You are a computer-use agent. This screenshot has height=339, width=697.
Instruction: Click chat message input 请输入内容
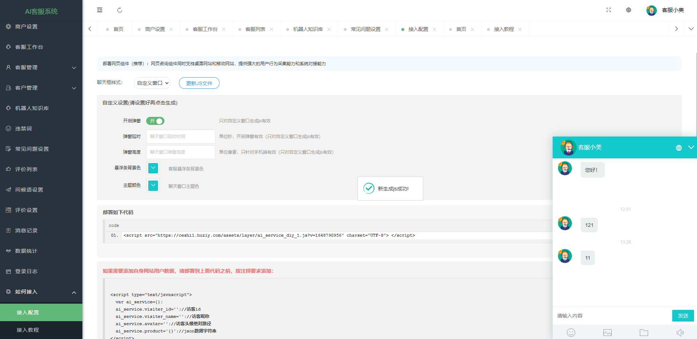(x=612, y=316)
